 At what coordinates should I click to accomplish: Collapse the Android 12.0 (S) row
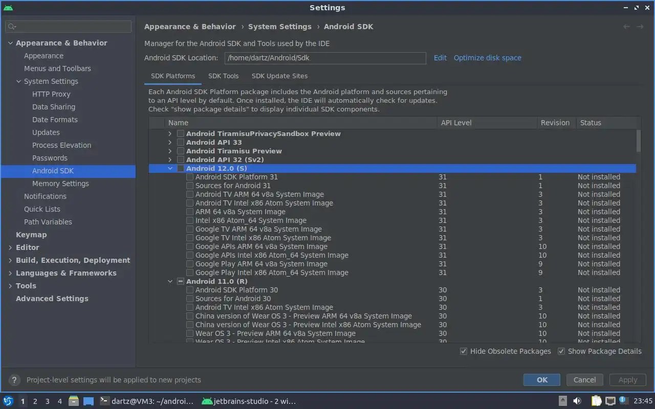(170, 168)
